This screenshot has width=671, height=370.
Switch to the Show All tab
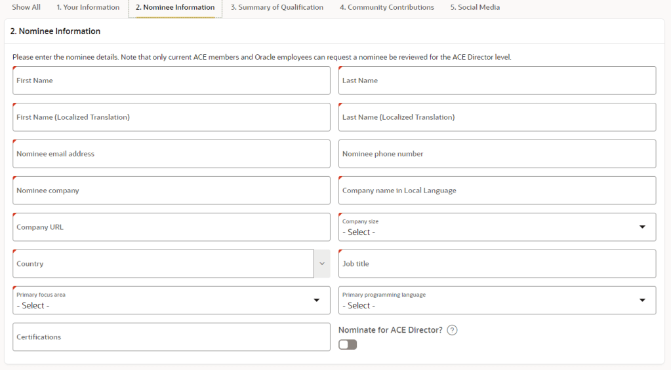(x=26, y=7)
